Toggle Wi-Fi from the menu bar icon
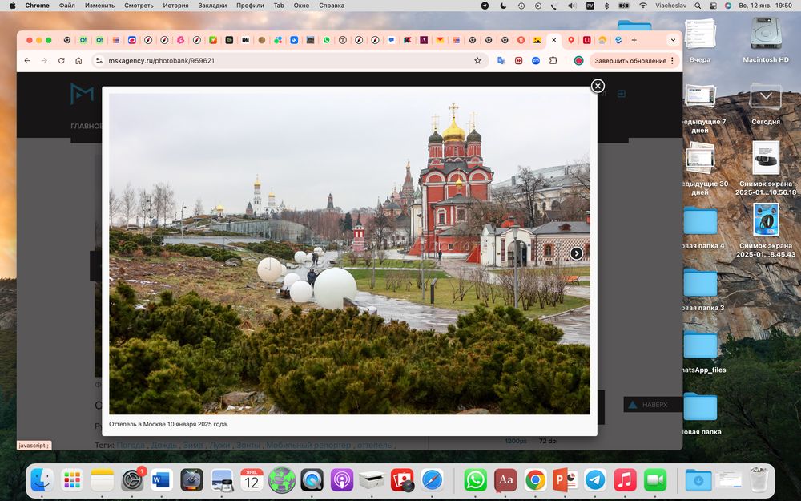The width and height of the screenshot is (801, 501). click(642, 6)
